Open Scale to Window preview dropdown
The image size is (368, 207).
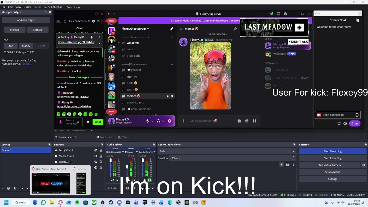[x=92, y=131]
